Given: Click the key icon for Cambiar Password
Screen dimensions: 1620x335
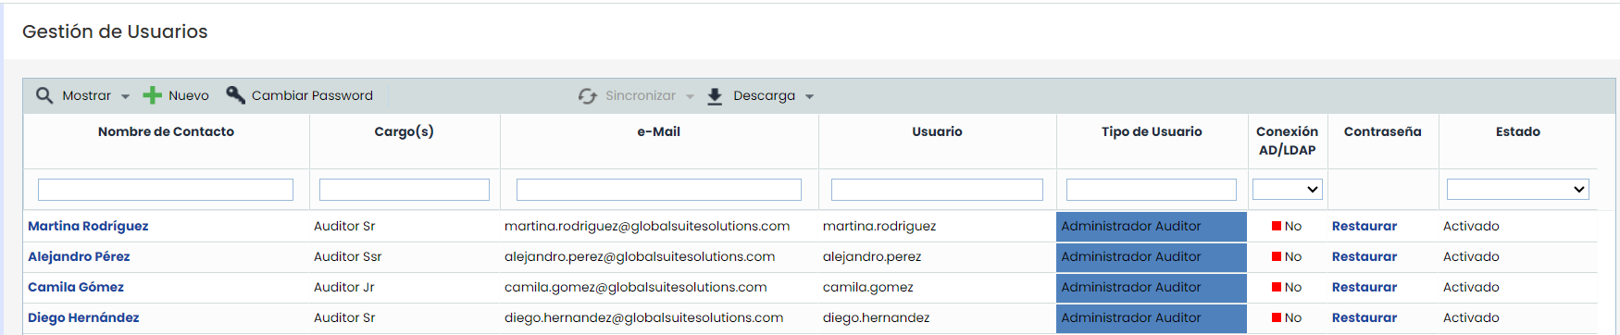Looking at the screenshot, I should (236, 94).
